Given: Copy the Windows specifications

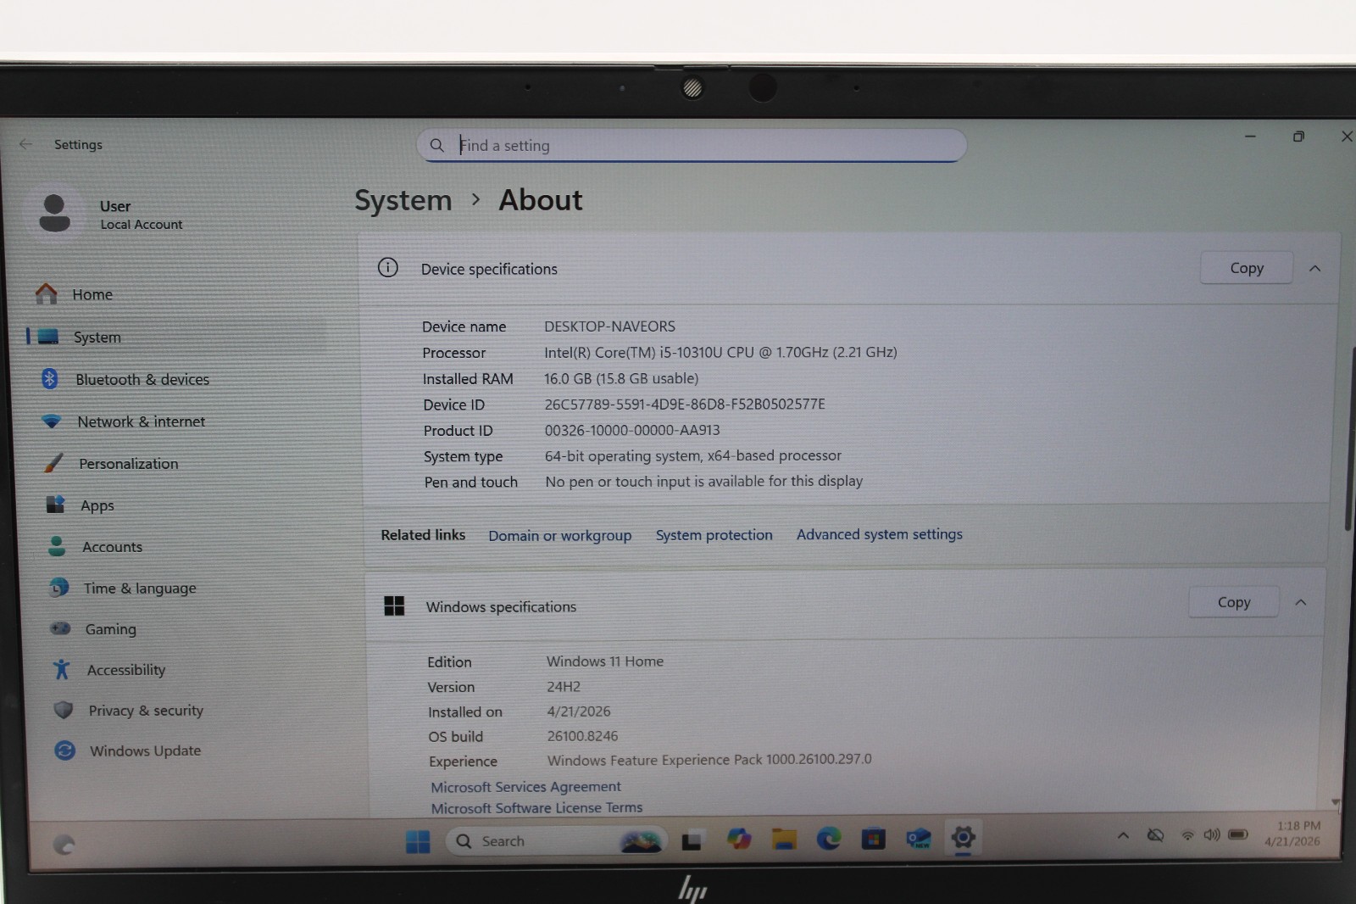Looking at the screenshot, I should [1234, 602].
